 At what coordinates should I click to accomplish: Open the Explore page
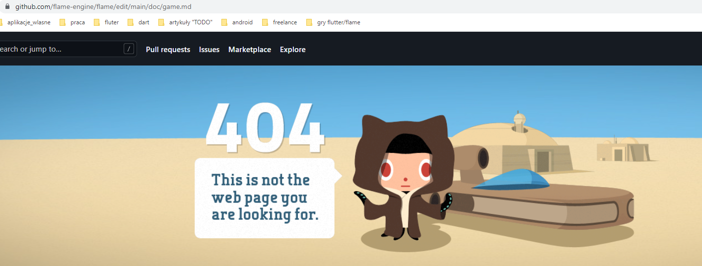[292, 50]
